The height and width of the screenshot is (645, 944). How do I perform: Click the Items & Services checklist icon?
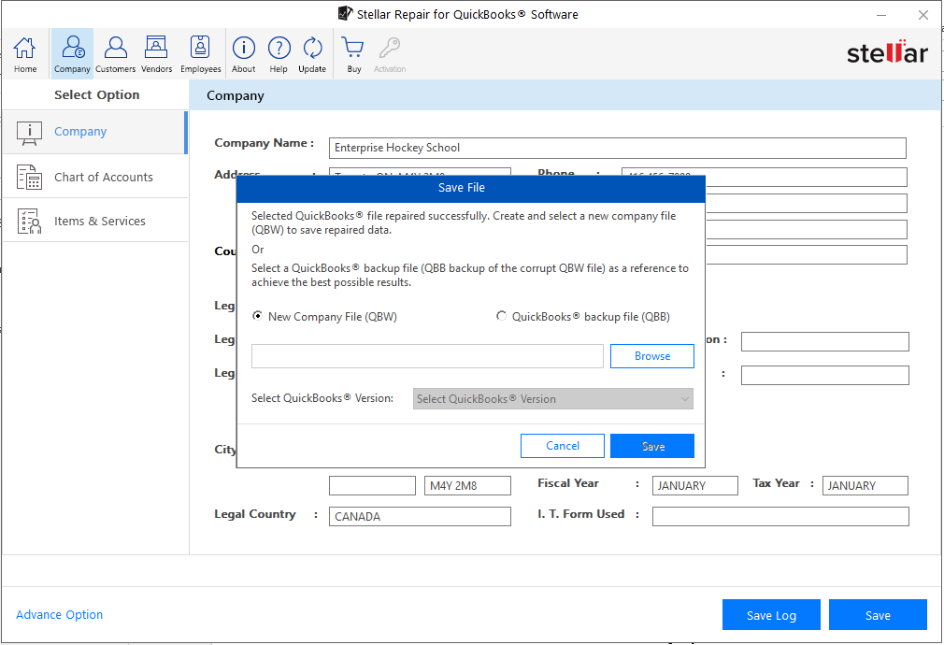(x=29, y=221)
